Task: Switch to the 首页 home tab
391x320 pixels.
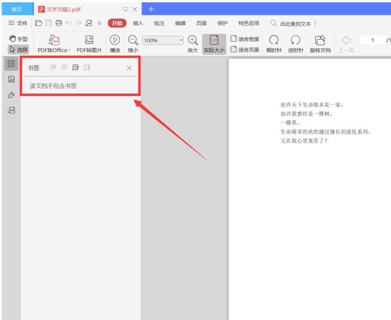Action: pyautogui.click(x=17, y=9)
